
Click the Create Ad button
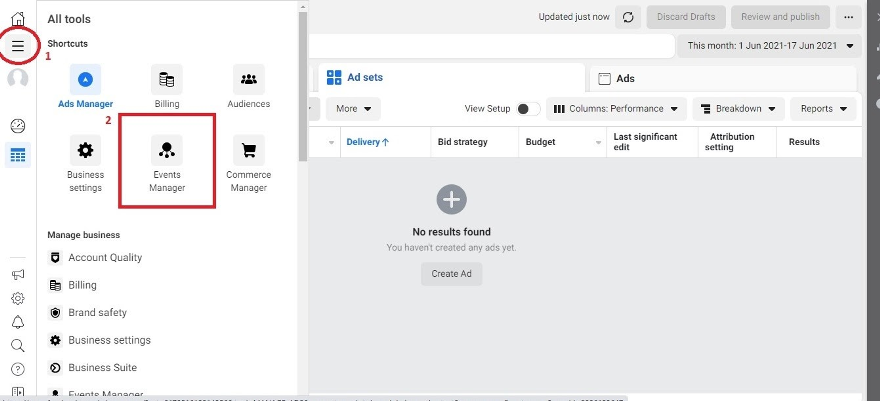[x=451, y=274]
